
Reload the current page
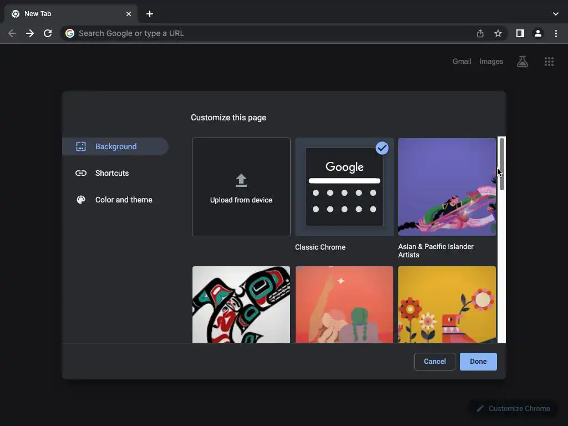pyautogui.click(x=48, y=33)
